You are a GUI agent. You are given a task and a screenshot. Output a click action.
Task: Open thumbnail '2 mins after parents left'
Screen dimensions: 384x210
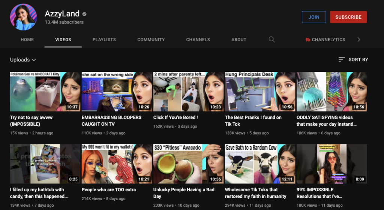(x=189, y=92)
